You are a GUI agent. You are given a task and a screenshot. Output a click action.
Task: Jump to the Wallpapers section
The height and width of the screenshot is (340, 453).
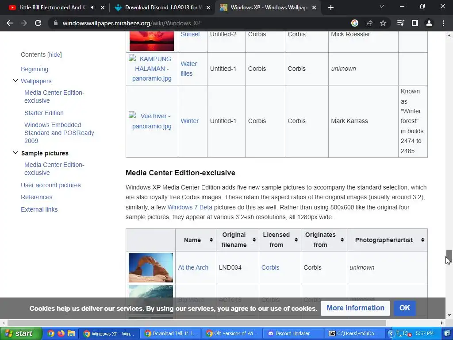tap(36, 81)
